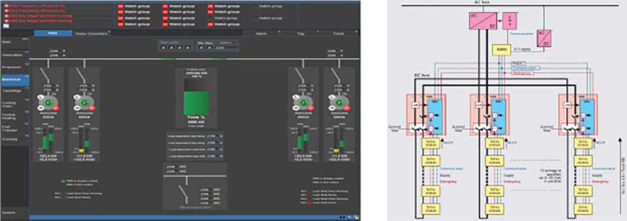This screenshot has width=627, height=221.
Task: Click the rightmost generator's green G icon
Action: point(339,103)
